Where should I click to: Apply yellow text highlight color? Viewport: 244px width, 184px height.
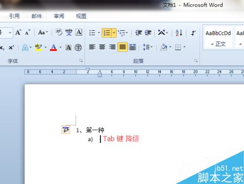point(39,47)
